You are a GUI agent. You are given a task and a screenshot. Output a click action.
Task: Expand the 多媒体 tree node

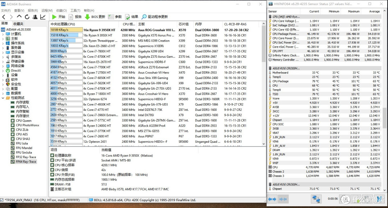pos(3,57)
